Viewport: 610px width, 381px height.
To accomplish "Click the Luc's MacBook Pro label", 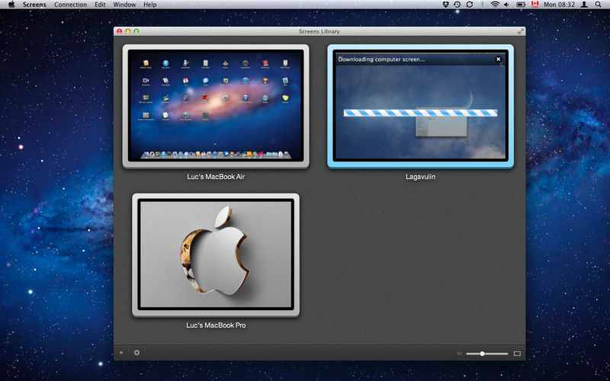I will pyautogui.click(x=216, y=325).
